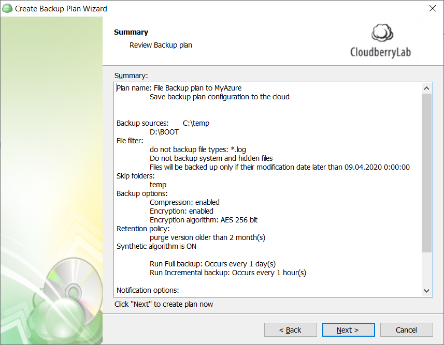Click 'Save backup plan configuration to the cloud' text
444x345 pixels.
(x=220, y=97)
